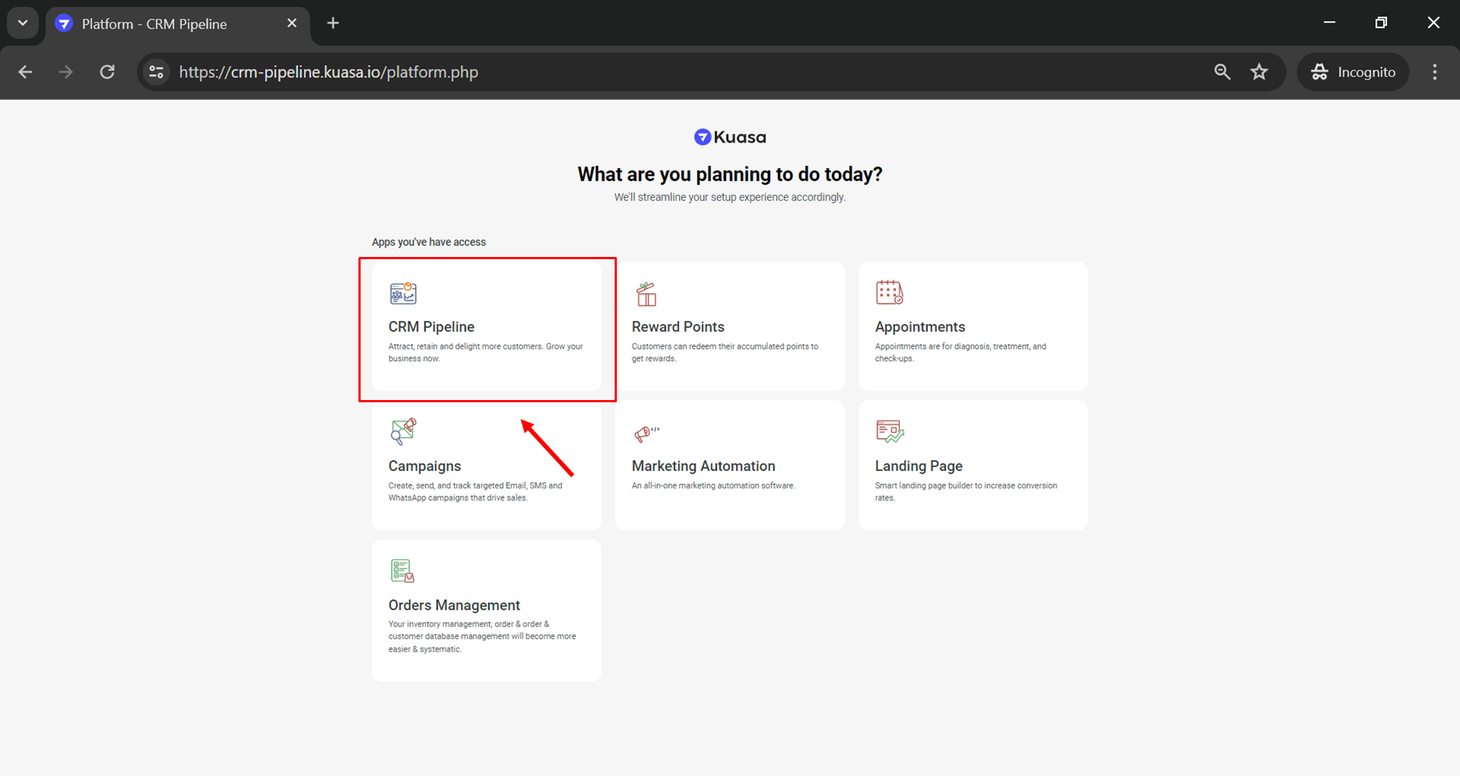Viewport: 1460px width, 776px height.
Task: Click the Marketing Automation megaphone icon
Action: coord(646,434)
